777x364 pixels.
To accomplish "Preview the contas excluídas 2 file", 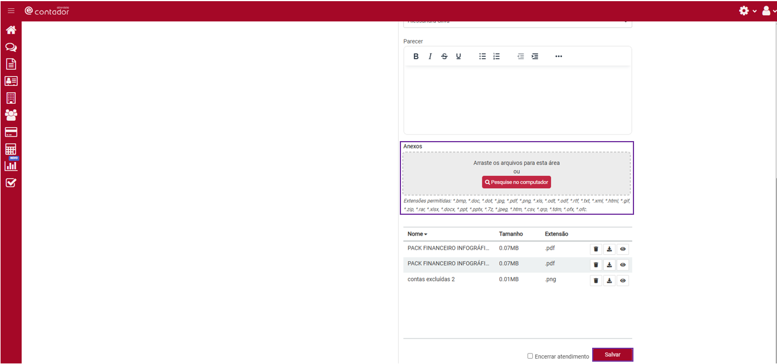I will pos(622,281).
